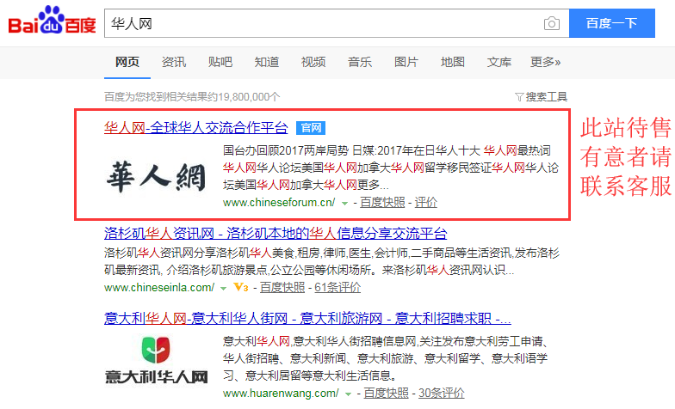Select the 地图 tab
Screen dimensions: 675x409
453,62
